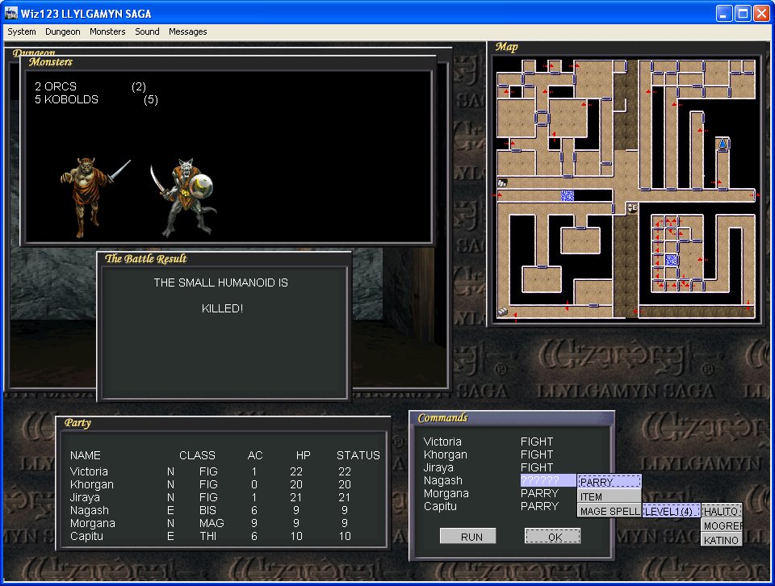Image resolution: width=775 pixels, height=586 pixels.
Task: Open the Monsters menu
Action: pyautogui.click(x=107, y=31)
